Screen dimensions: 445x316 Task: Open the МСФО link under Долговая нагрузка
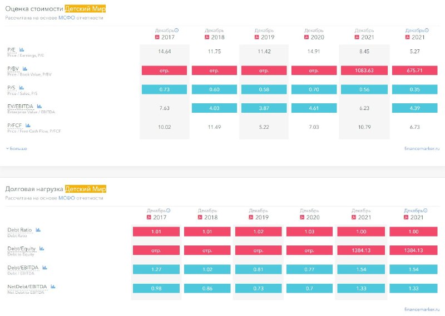pyautogui.click(x=67, y=198)
